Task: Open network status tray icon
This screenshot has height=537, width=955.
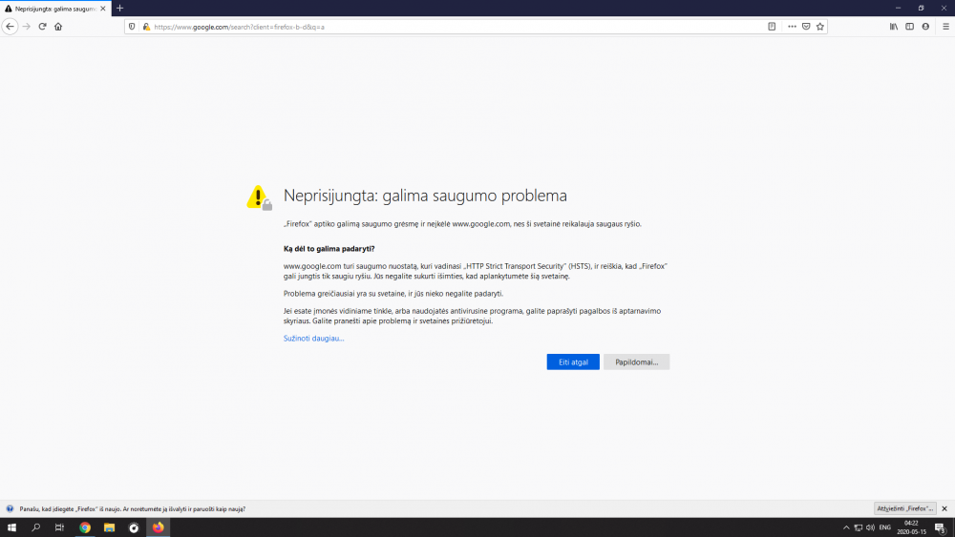Action: 859,527
